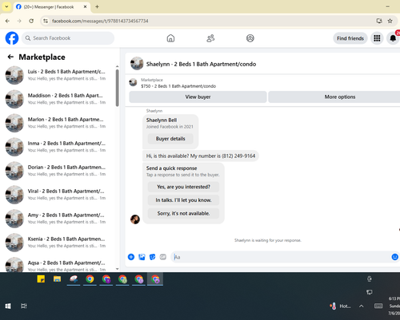
Task: Click the scroll down arrow of conversation list
Action: pos(118,269)
